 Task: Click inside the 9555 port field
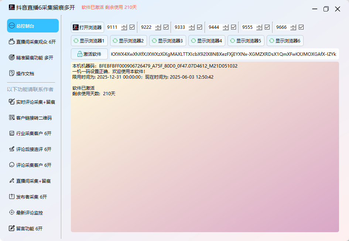coord(249,27)
